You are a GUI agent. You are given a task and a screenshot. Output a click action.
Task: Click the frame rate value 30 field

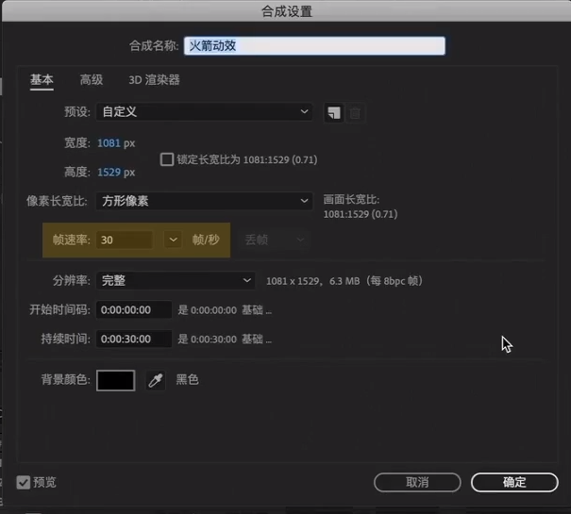tap(125, 240)
